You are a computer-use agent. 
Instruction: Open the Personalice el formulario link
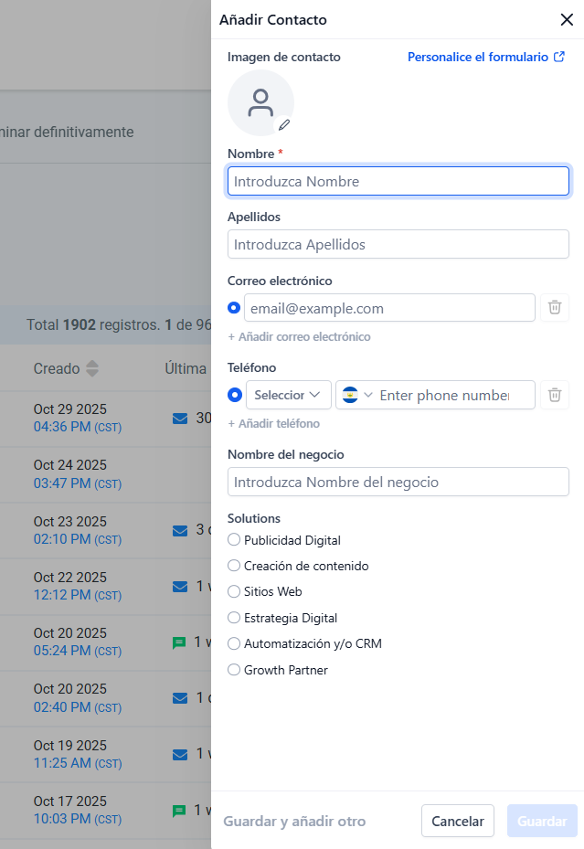click(477, 57)
